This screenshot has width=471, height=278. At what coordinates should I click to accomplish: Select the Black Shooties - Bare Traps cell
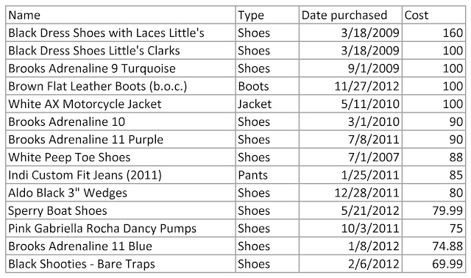121,264
